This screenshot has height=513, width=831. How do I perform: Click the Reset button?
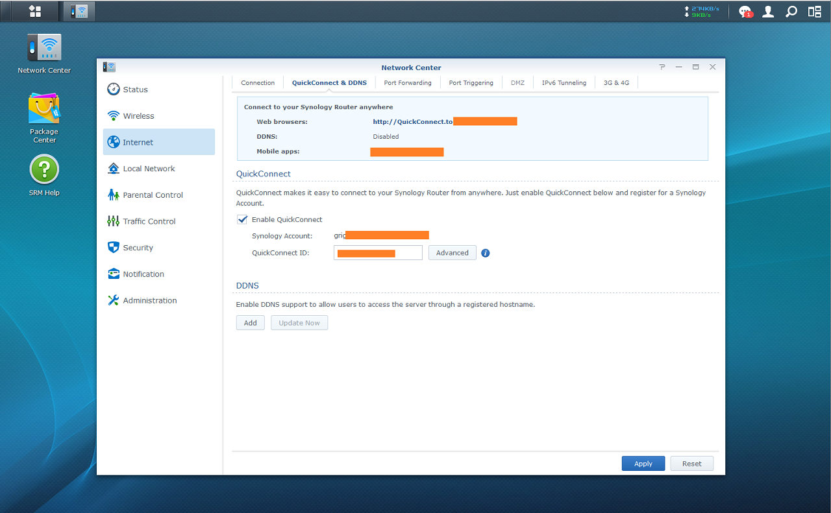pos(692,464)
